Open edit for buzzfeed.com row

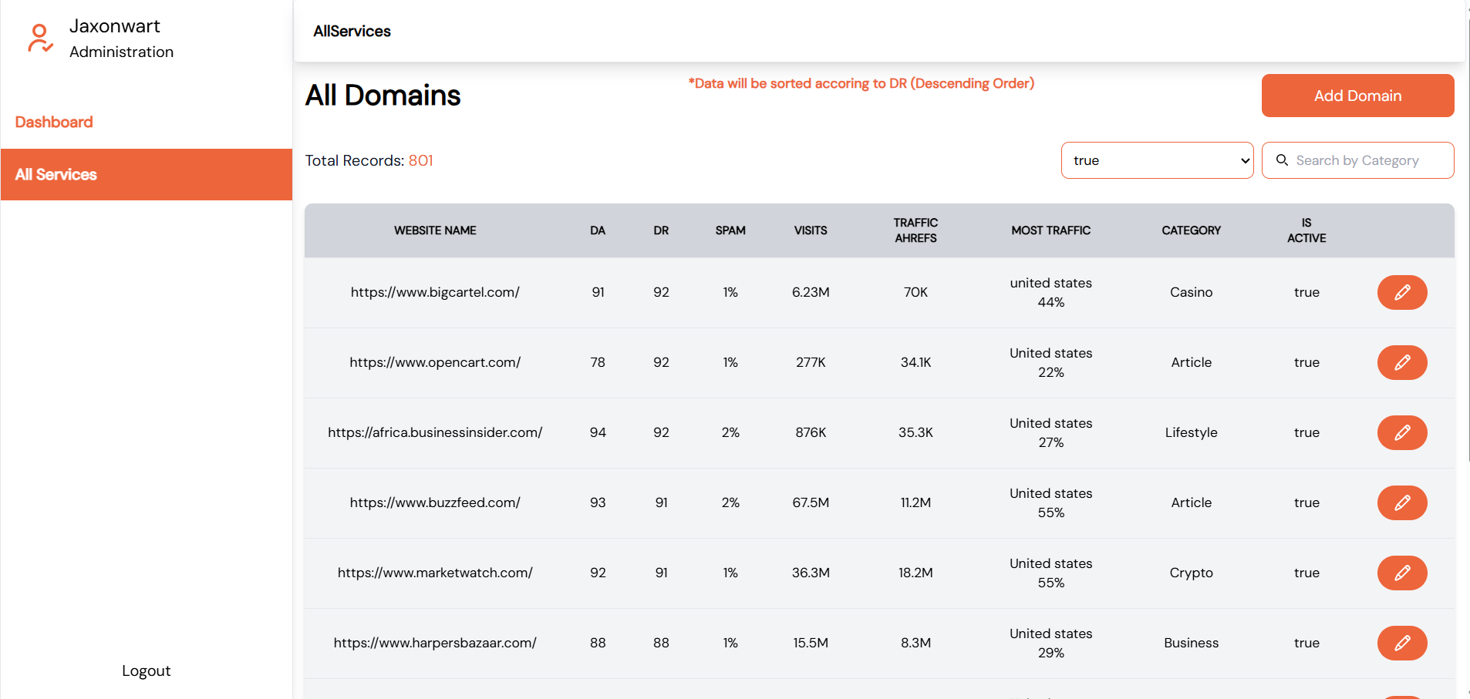coord(1401,502)
